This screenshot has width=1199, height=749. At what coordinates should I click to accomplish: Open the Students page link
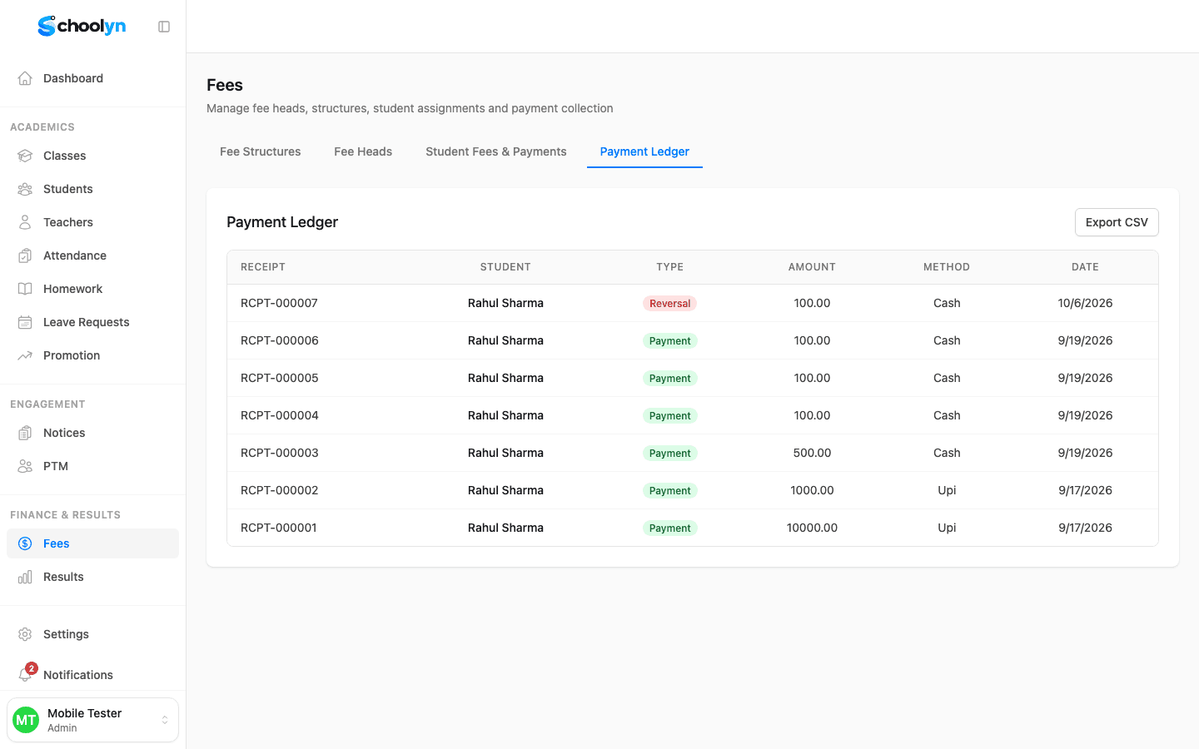click(x=92, y=189)
